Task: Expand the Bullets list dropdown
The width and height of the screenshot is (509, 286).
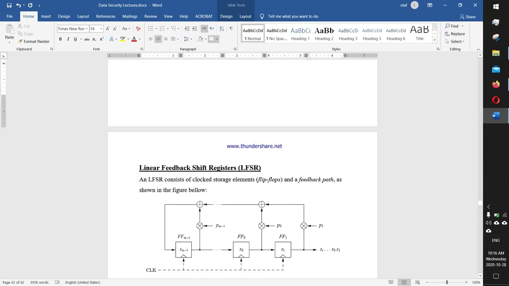Action: point(157,29)
